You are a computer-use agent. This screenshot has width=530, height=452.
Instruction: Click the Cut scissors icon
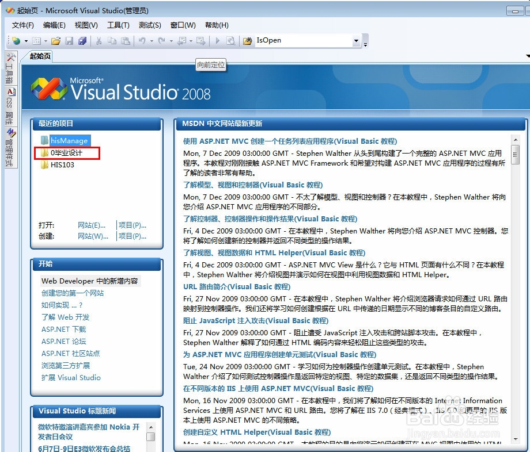click(x=99, y=41)
